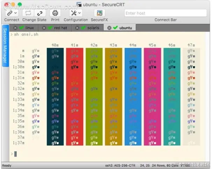
Task: Click the 1;30m row label
Action: pos(19,67)
